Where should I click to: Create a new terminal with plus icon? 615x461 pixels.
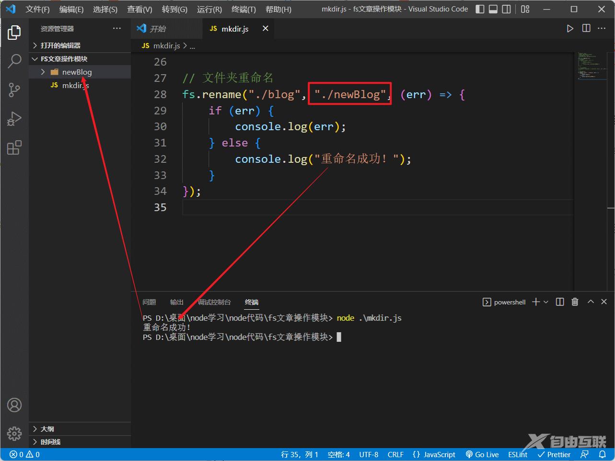point(536,302)
